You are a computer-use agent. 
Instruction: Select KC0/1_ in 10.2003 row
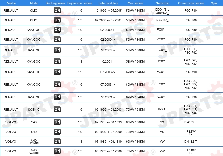click(162, 97)
